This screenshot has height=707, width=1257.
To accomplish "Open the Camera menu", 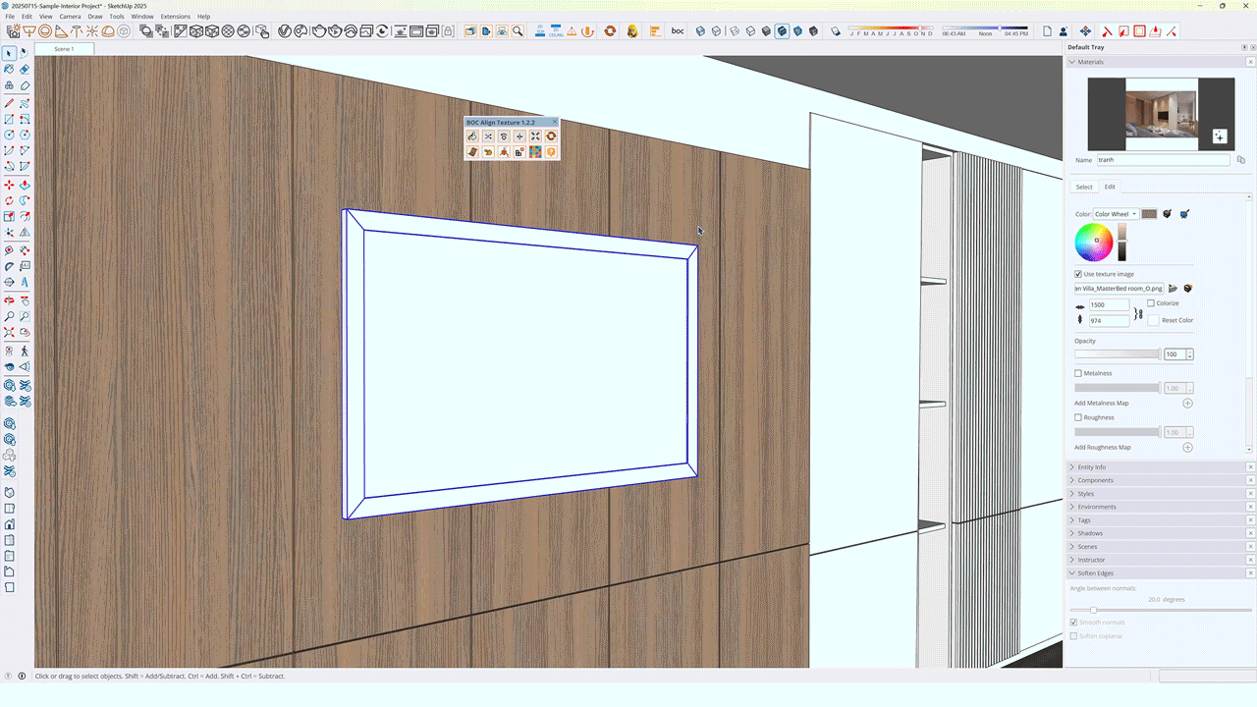I will [70, 17].
